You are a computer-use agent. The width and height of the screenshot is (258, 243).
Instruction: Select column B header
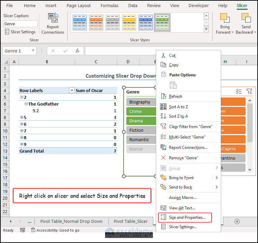tap(47, 62)
